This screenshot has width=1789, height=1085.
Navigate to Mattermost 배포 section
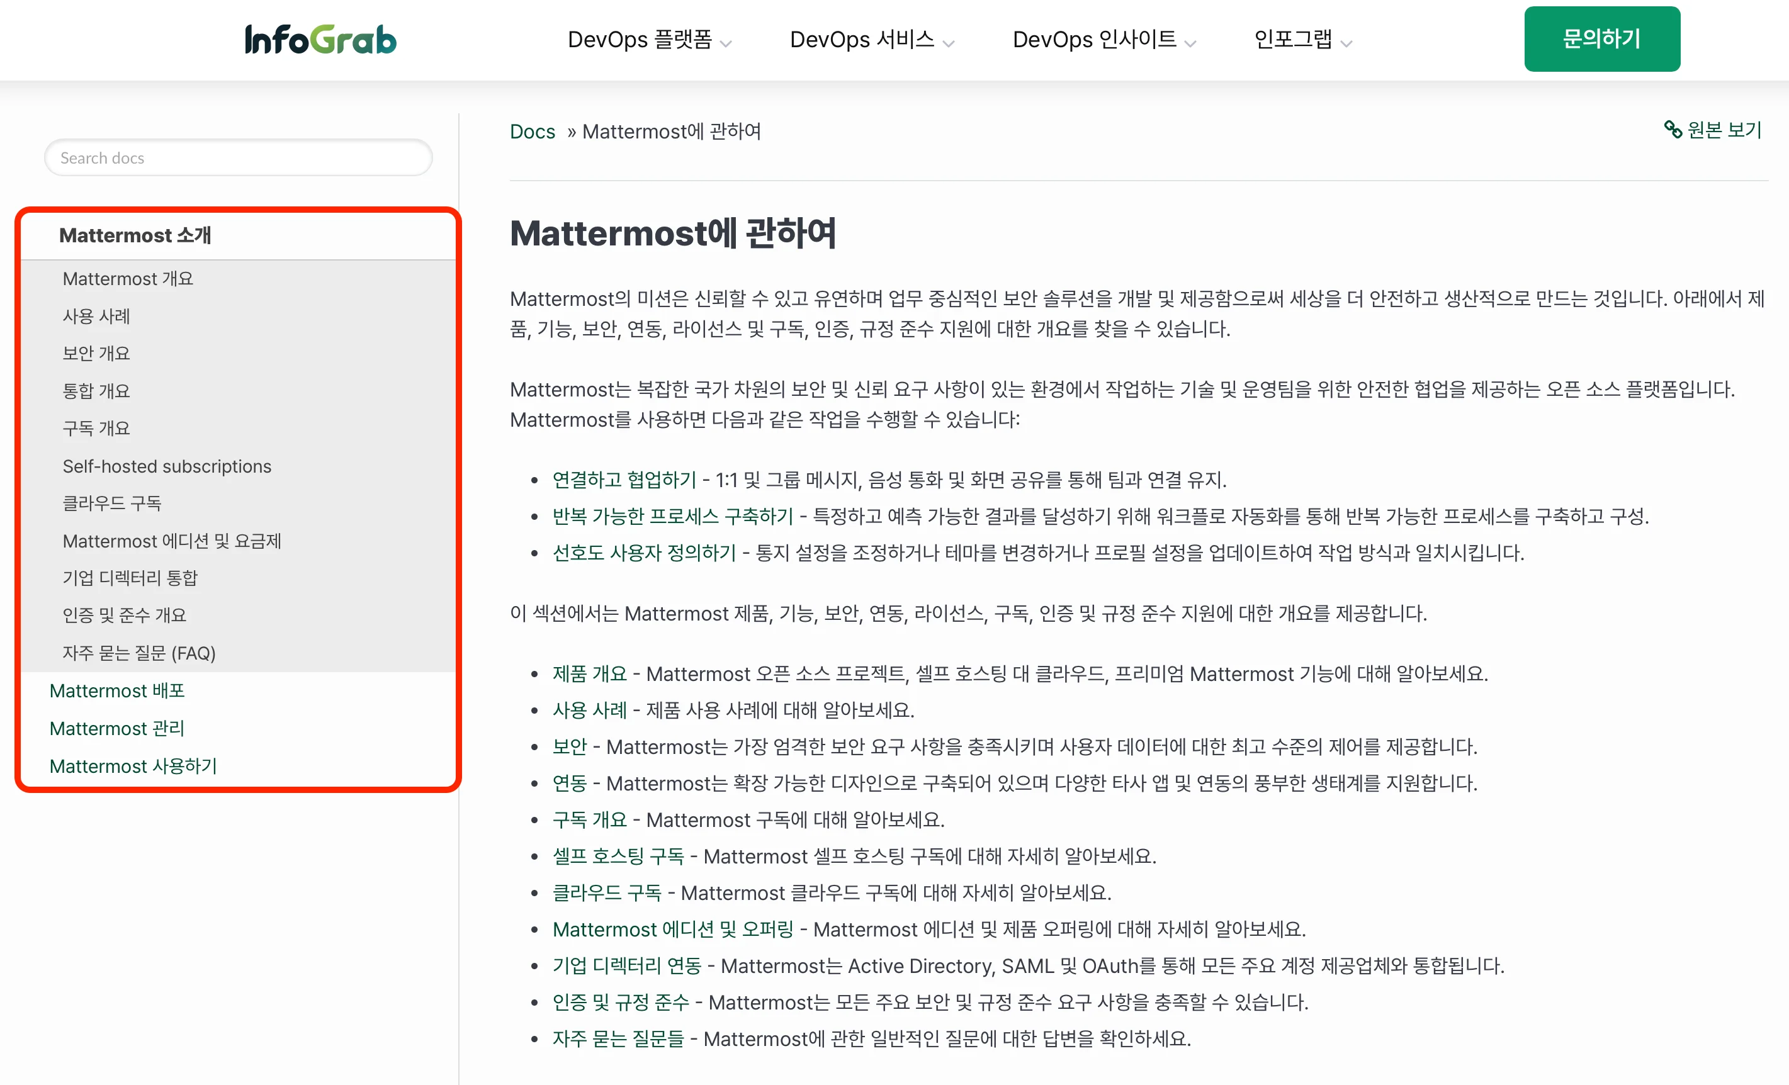pos(116,690)
